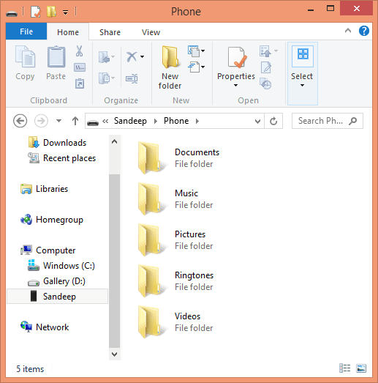
Task: Click the Paste shortcut icon
Action: (x=80, y=83)
